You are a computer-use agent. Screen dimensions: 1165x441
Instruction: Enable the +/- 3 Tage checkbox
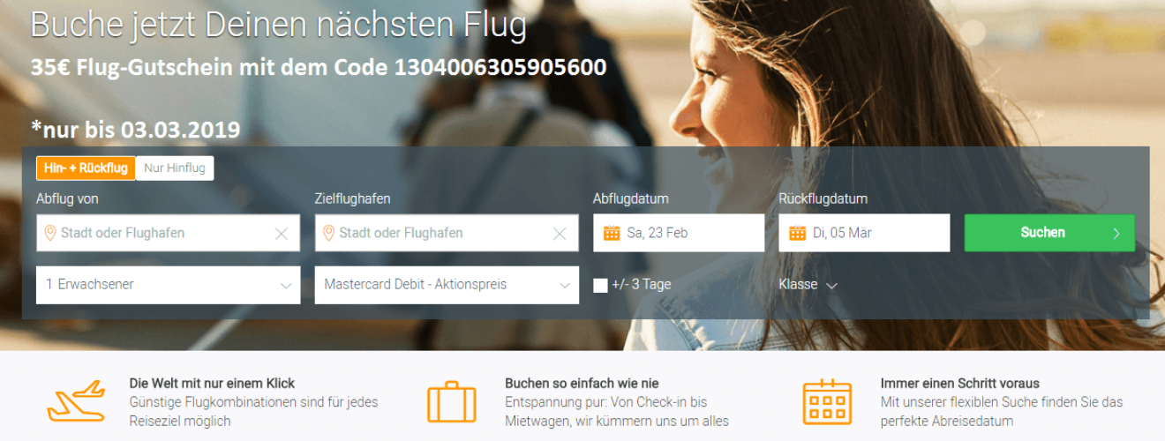(600, 286)
